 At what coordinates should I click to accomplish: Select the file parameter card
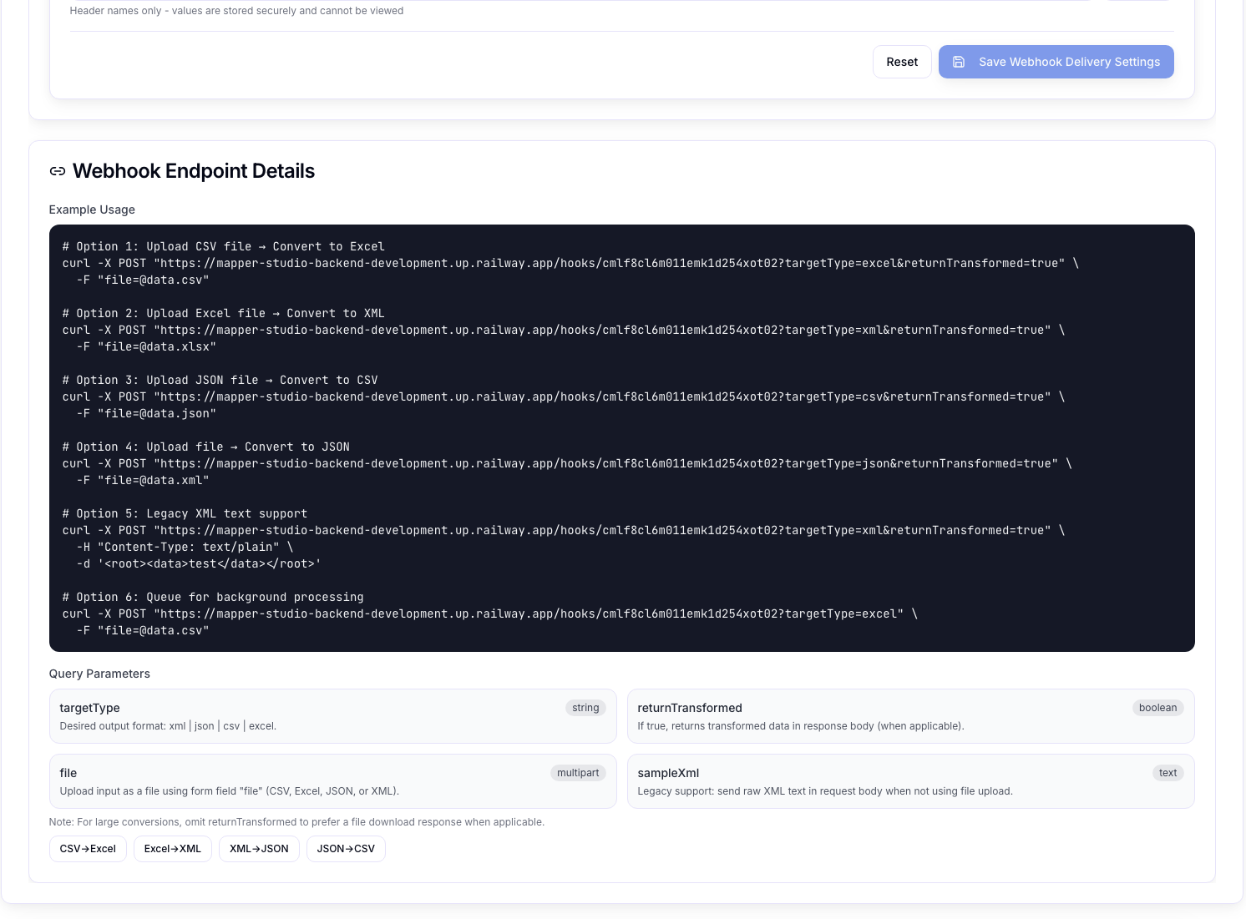pyautogui.click(x=333, y=781)
